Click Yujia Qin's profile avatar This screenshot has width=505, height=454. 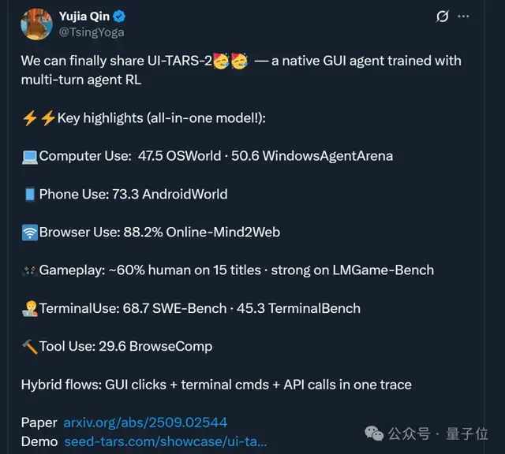click(36, 24)
